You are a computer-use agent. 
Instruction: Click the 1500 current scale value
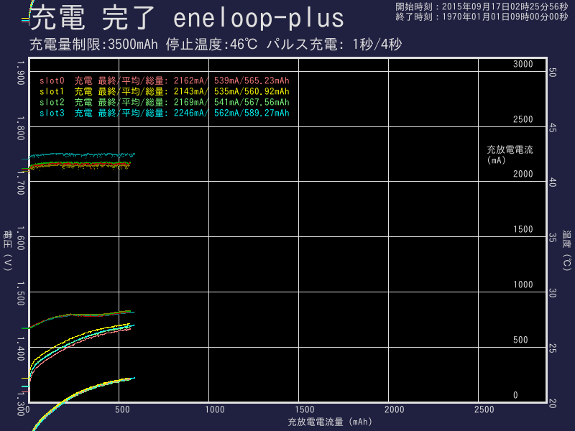(x=523, y=230)
